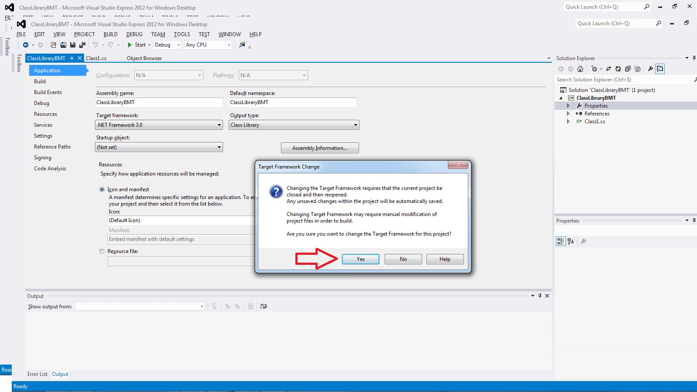Open the Toolbox side panel tab

point(19,63)
